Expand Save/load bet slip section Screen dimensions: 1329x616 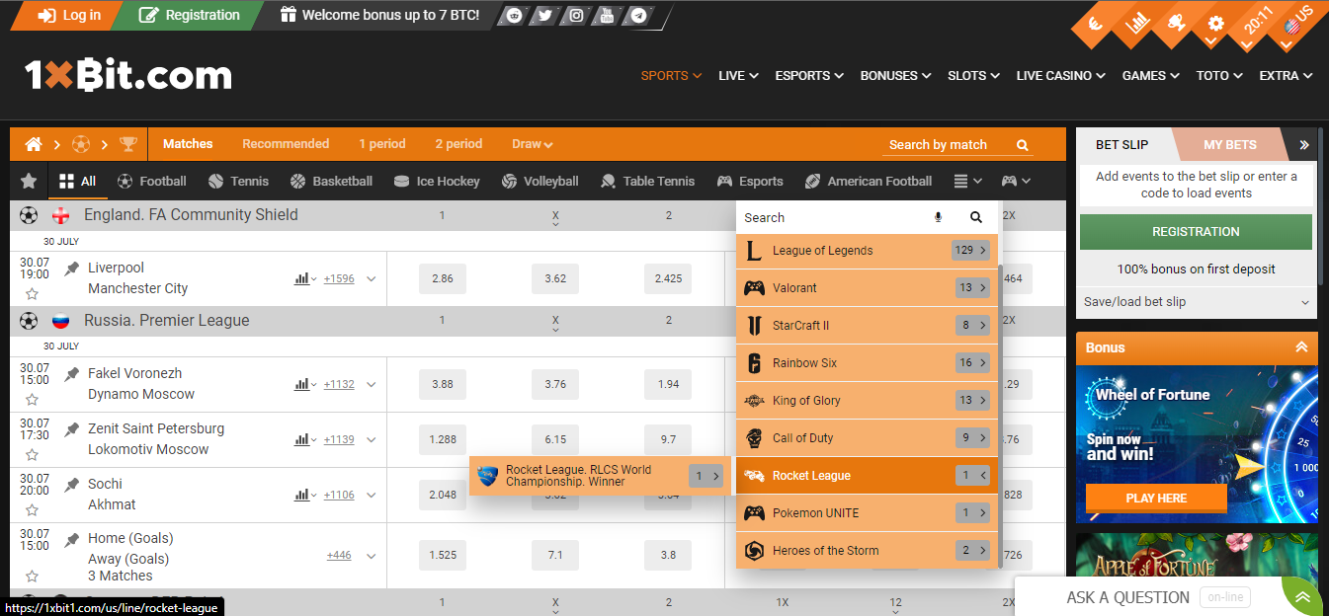(x=1196, y=302)
